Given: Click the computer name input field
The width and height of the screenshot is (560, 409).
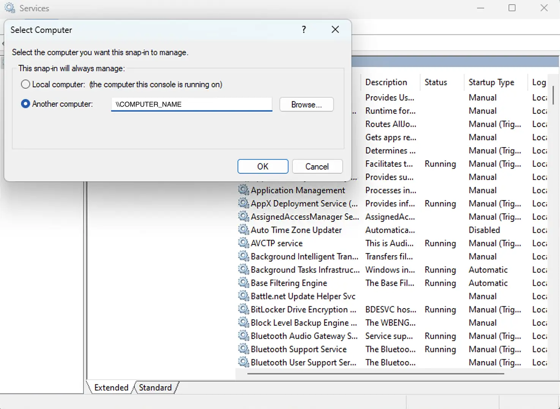Looking at the screenshot, I should click(191, 104).
